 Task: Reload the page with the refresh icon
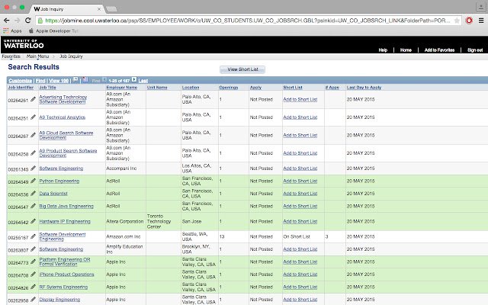pyautogui.click(x=27, y=21)
